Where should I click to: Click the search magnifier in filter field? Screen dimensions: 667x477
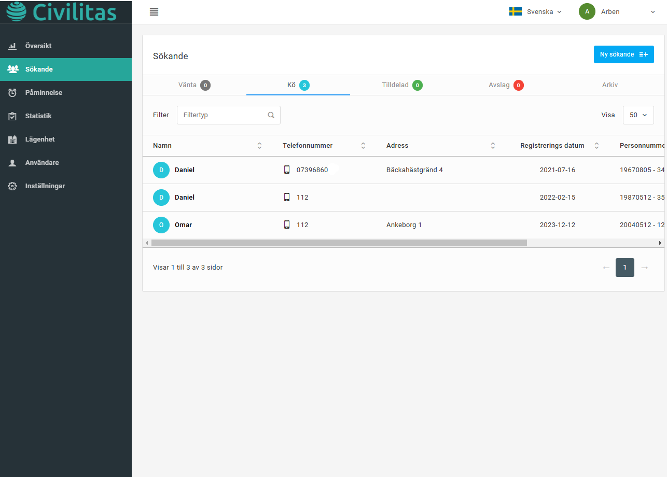point(271,115)
